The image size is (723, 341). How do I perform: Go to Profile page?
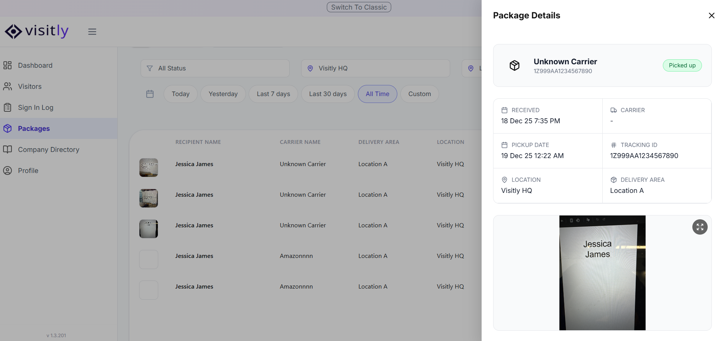coord(59,171)
